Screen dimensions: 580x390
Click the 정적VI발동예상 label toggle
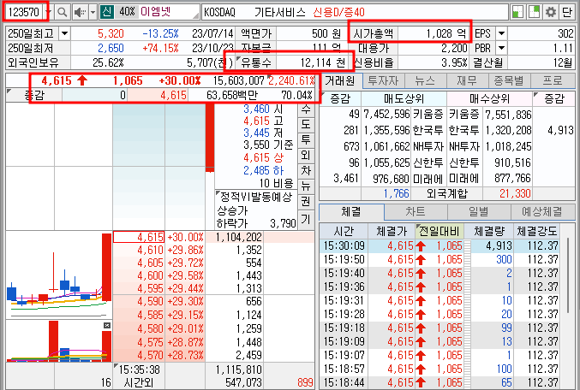click(255, 197)
